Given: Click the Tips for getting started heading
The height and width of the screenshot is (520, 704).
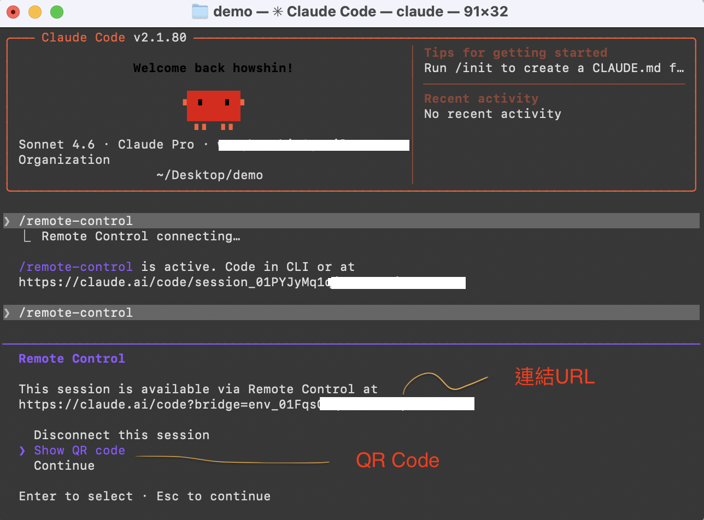Looking at the screenshot, I should [515, 53].
